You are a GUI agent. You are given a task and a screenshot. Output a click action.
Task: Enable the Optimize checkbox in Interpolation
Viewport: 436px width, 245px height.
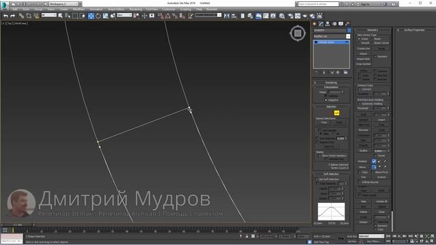[326, 96]
